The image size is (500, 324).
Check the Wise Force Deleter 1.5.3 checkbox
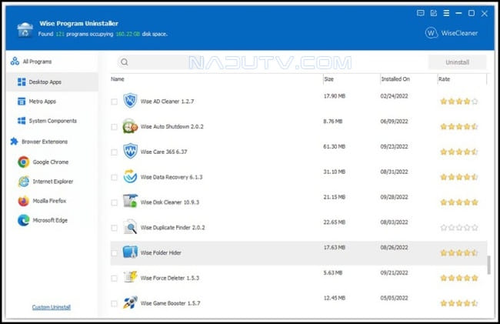(114, 278)
